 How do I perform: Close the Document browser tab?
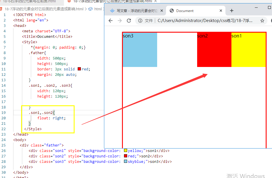[x=221, y=11]
